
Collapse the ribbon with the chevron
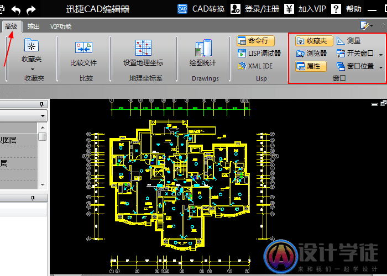click(383, 25)
